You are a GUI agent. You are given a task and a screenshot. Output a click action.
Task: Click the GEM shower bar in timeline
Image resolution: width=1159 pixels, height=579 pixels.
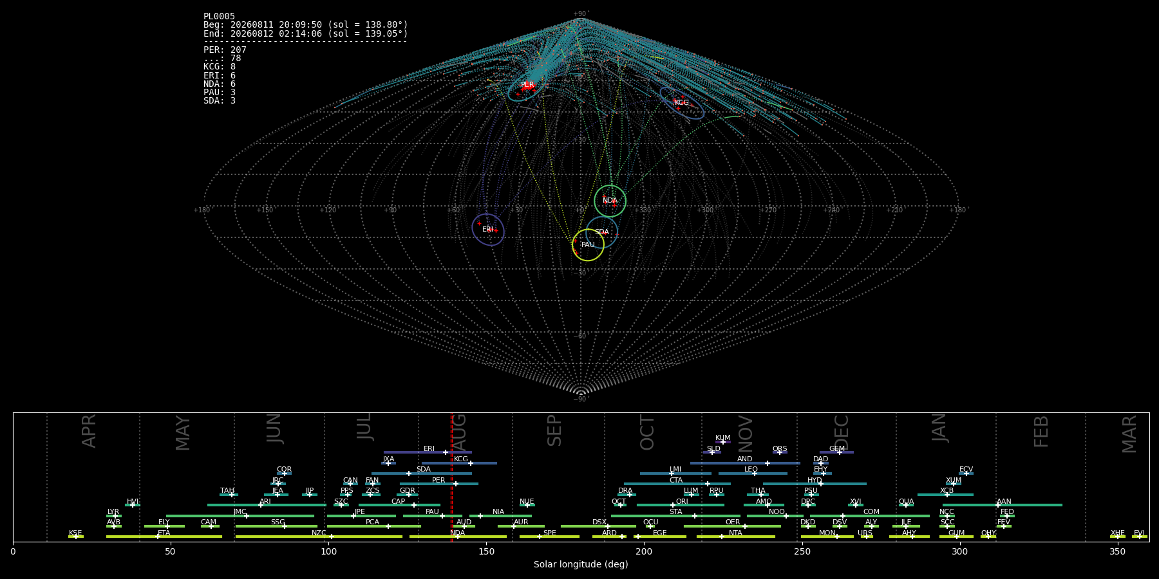pos(836,452)
